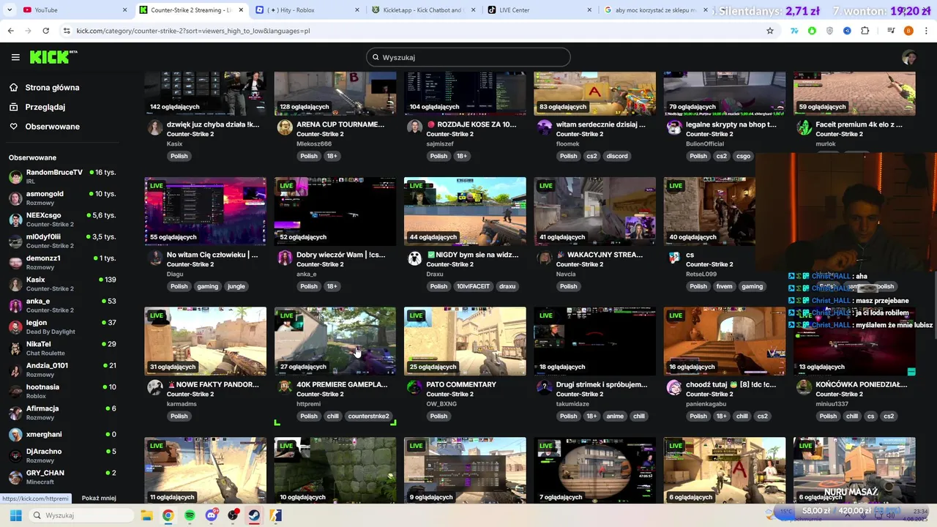Screen dimensions: 937x527
Task: Open the Windows Start menu
Action: click(x=15, y=515)
